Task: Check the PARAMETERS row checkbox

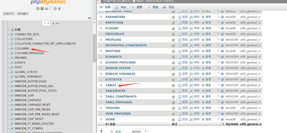Action: [101, 17]
